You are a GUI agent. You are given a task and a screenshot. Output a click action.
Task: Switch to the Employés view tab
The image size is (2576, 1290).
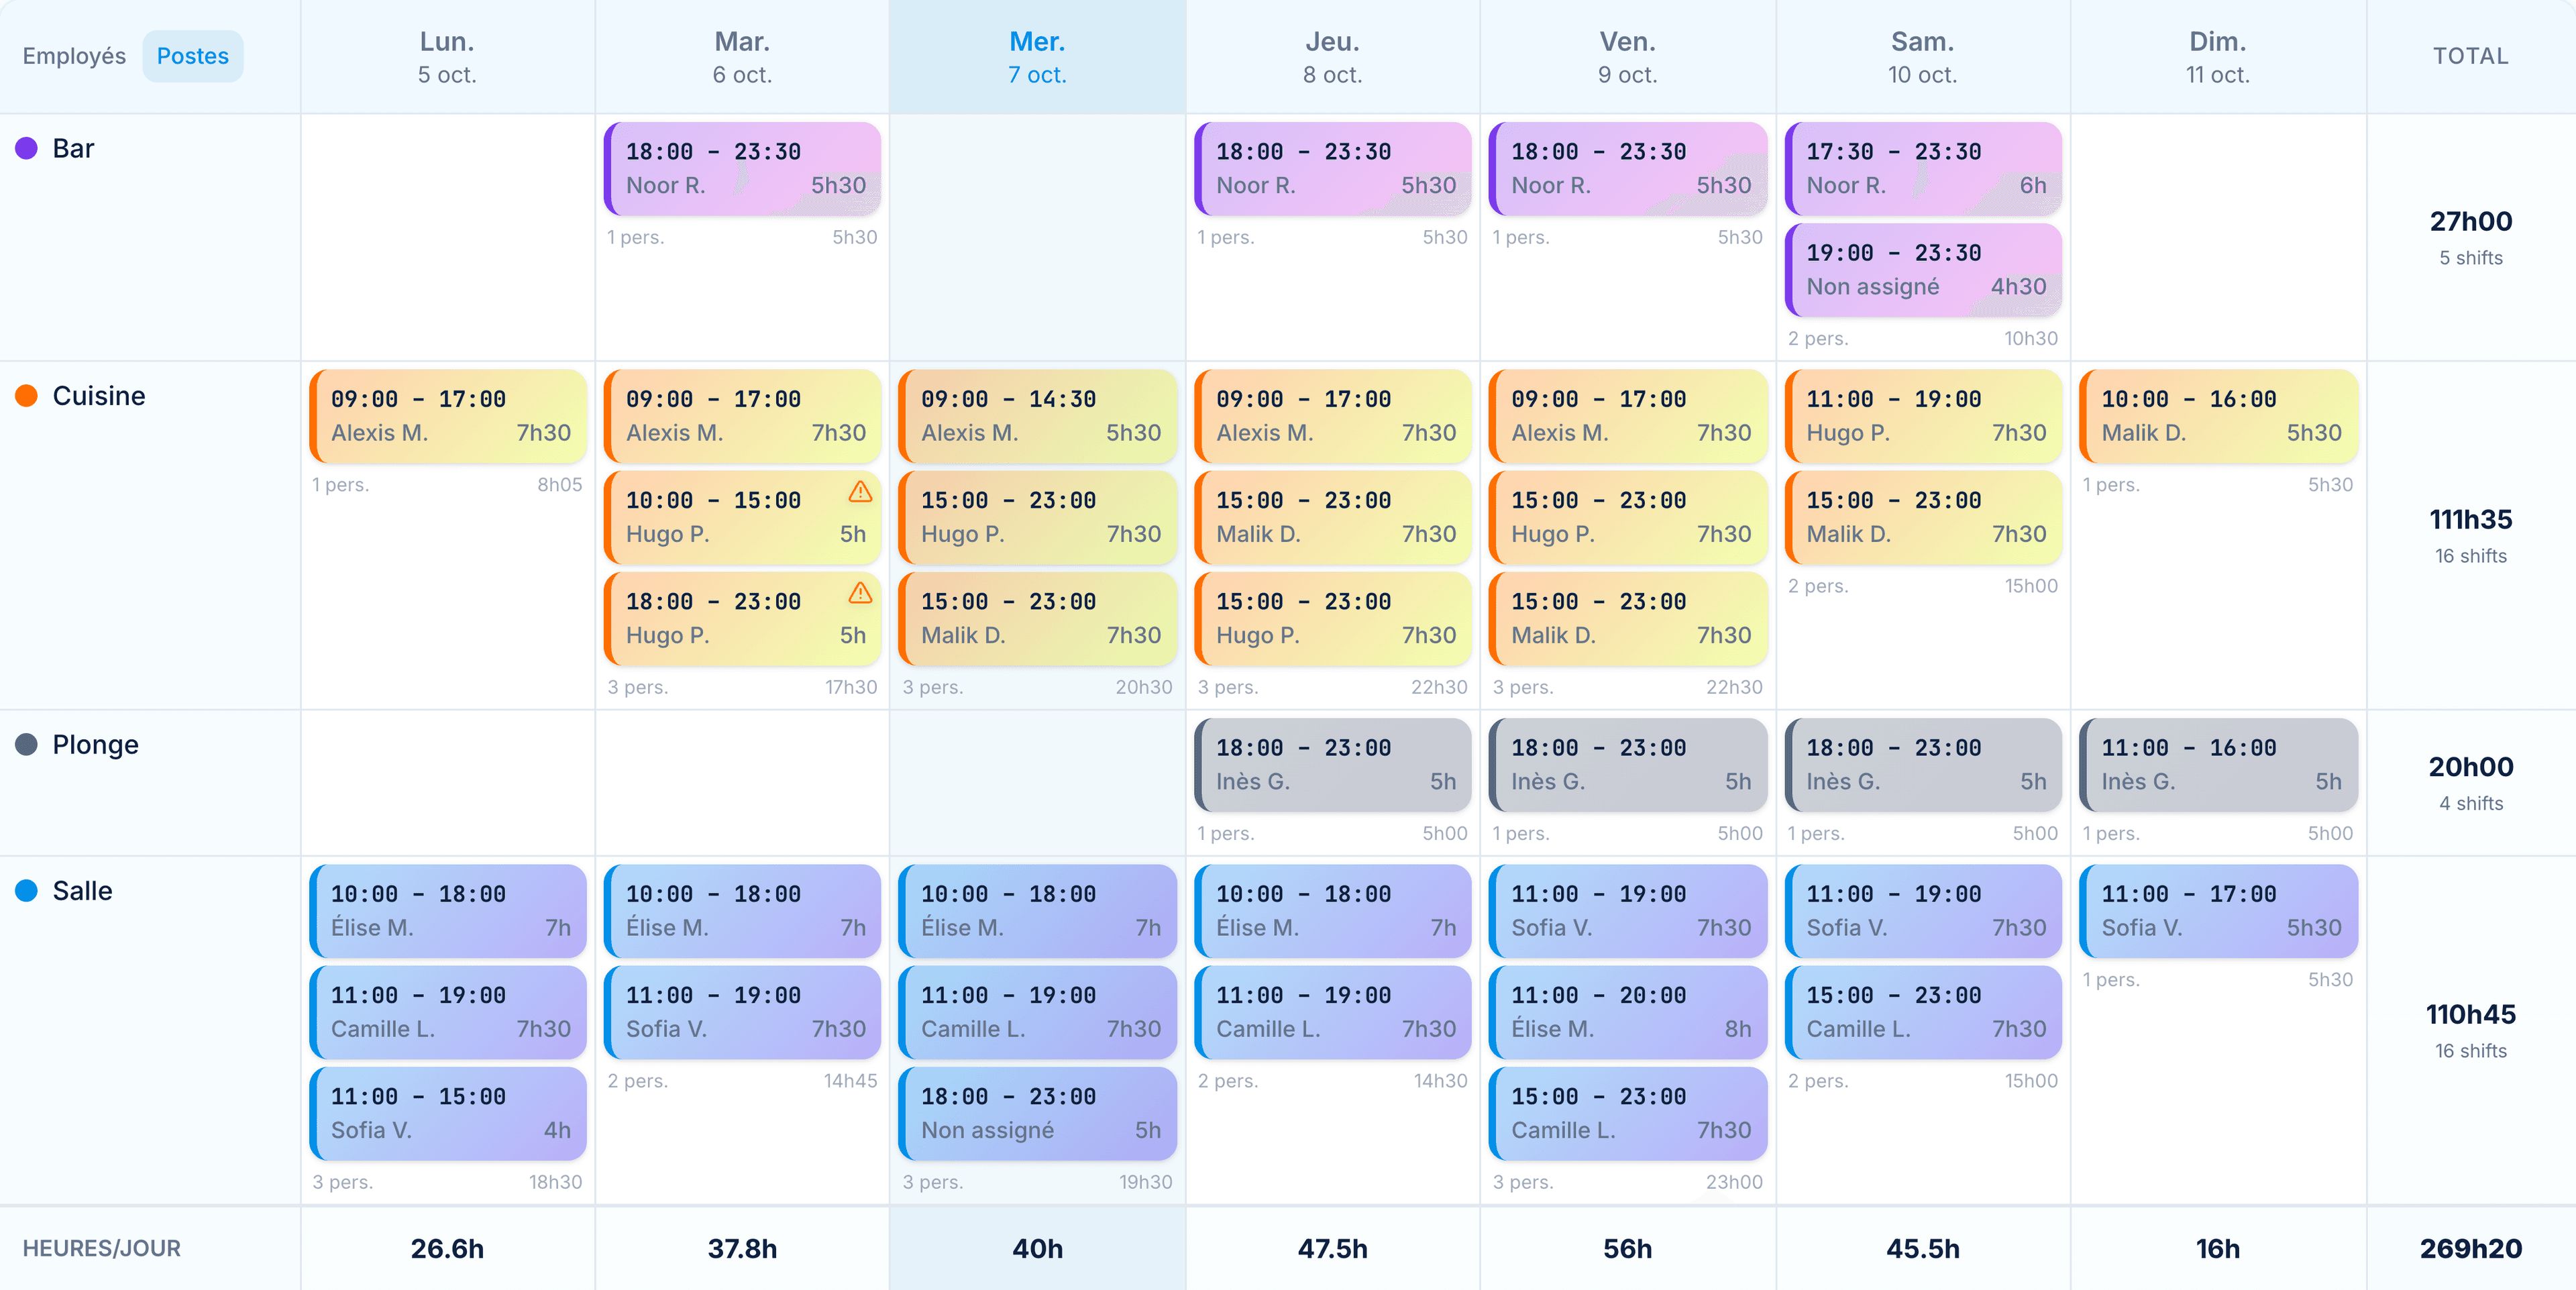[x=74, y=56]
